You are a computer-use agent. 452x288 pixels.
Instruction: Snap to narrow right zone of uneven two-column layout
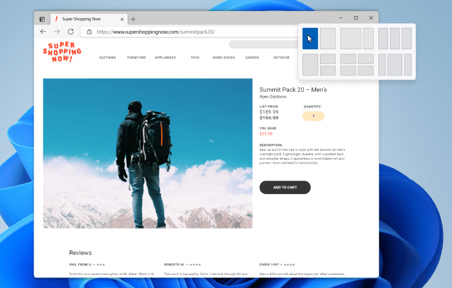click(x=368, y=38)
